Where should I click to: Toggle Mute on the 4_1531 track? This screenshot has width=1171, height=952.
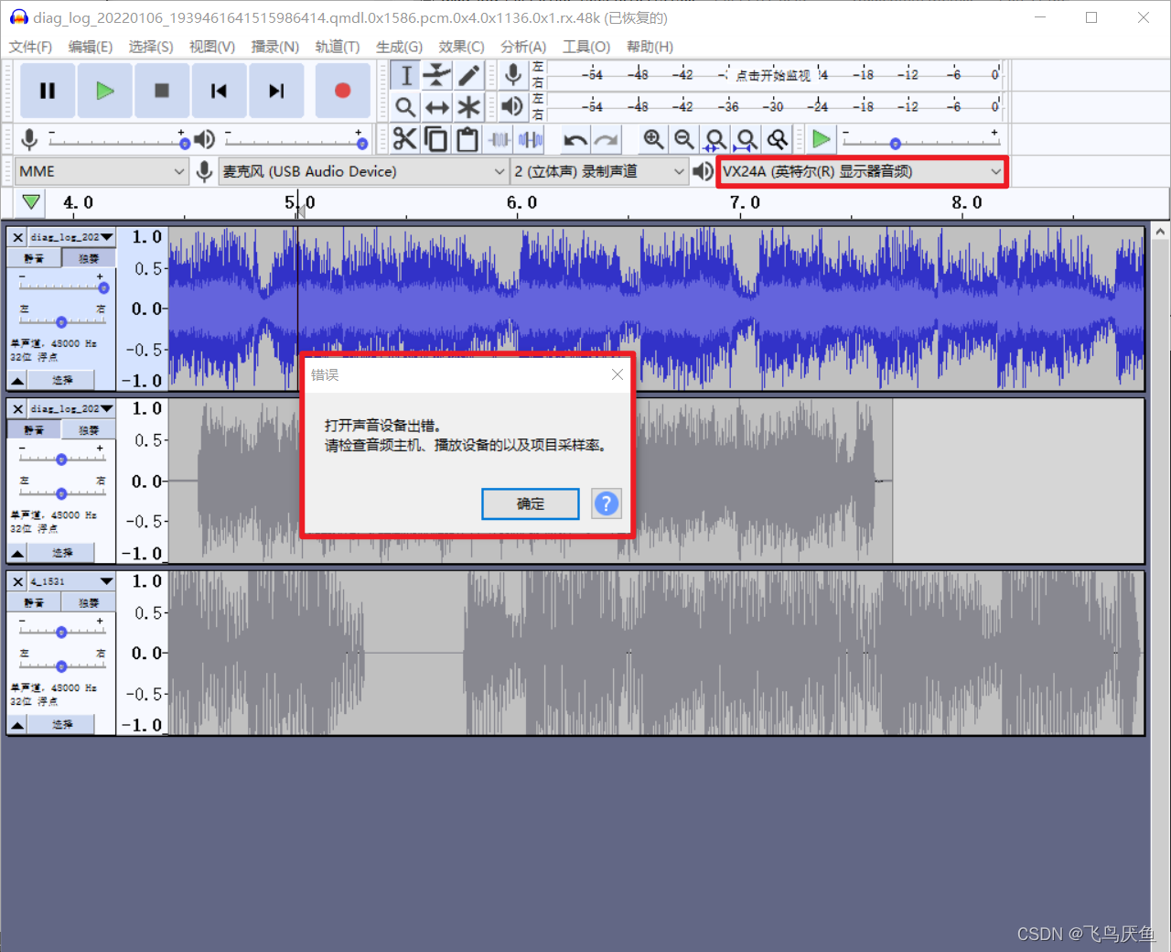click(x=34, y=602)
